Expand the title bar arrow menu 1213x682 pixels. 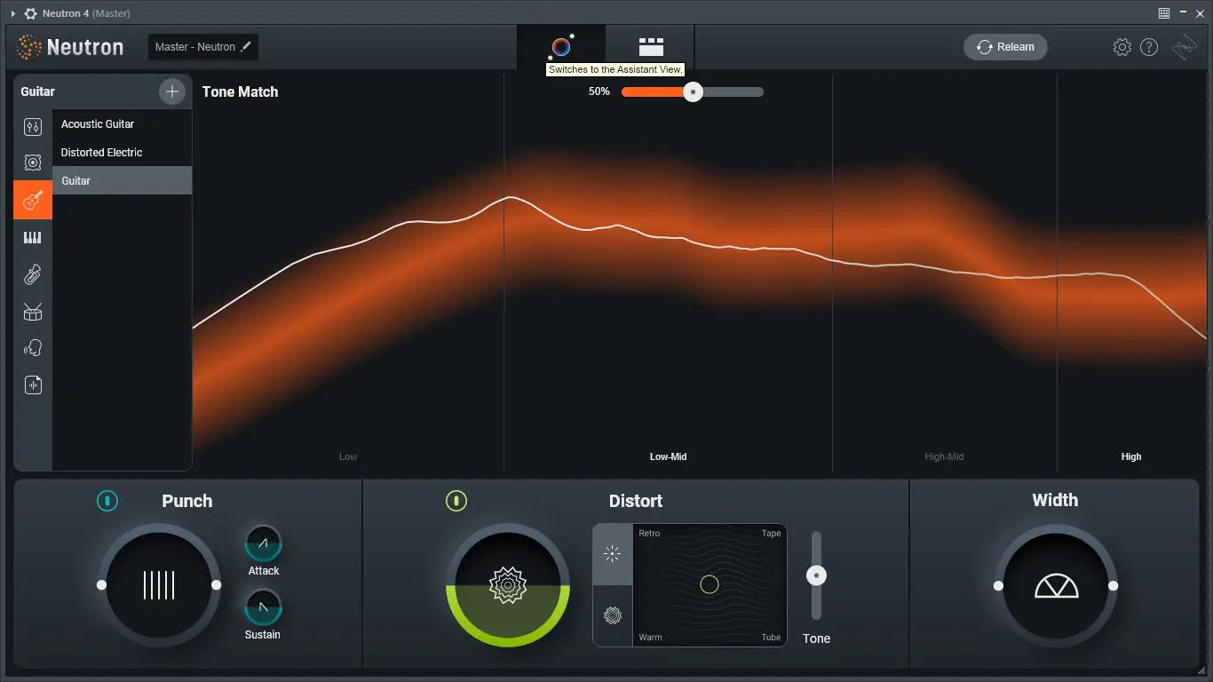(12, 13)
